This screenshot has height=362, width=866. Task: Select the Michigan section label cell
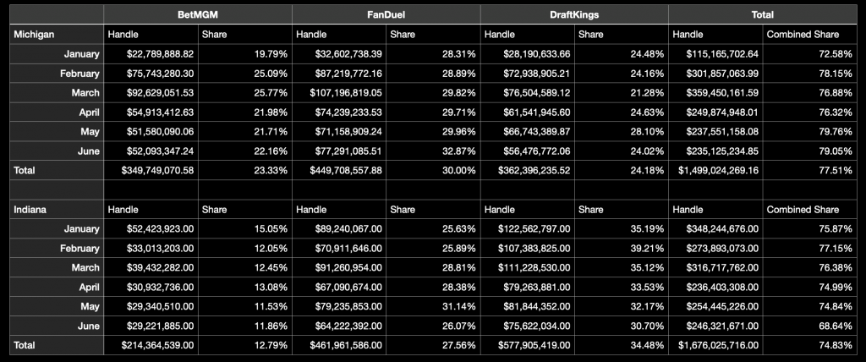click(36, 35)
